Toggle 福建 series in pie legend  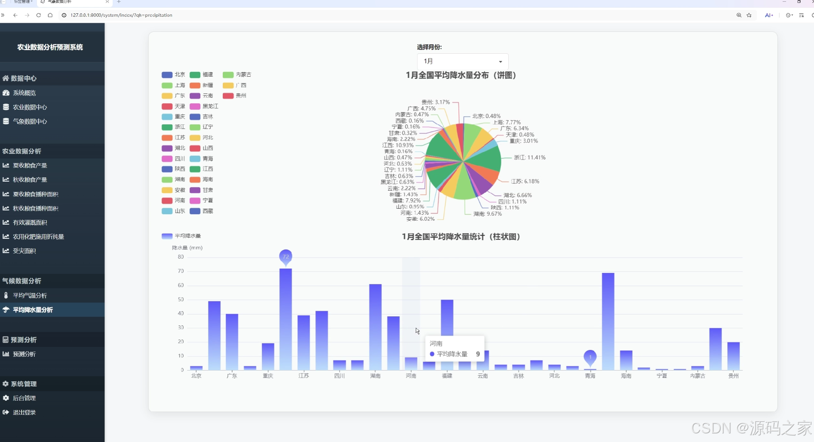pos(201,75)
